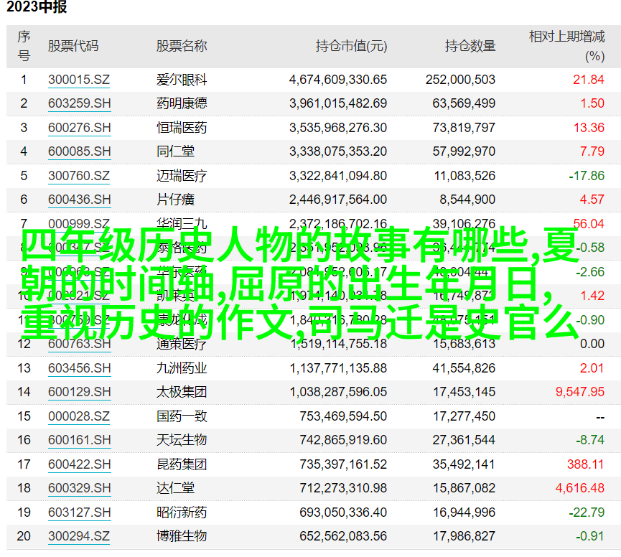Click change value 388.11

(x=585, y=464)
